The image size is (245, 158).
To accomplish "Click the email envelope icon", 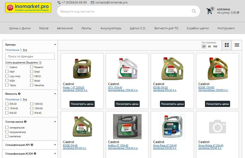I will (93, 2).
